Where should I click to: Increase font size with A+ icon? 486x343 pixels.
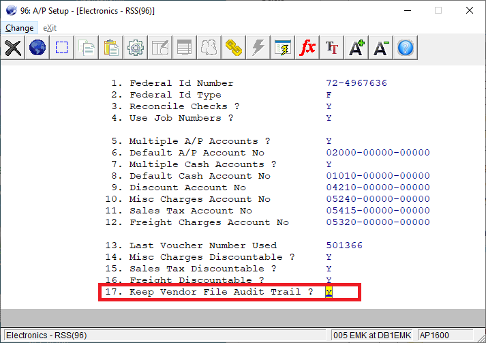pyautogui.click(x=356, y=48)
